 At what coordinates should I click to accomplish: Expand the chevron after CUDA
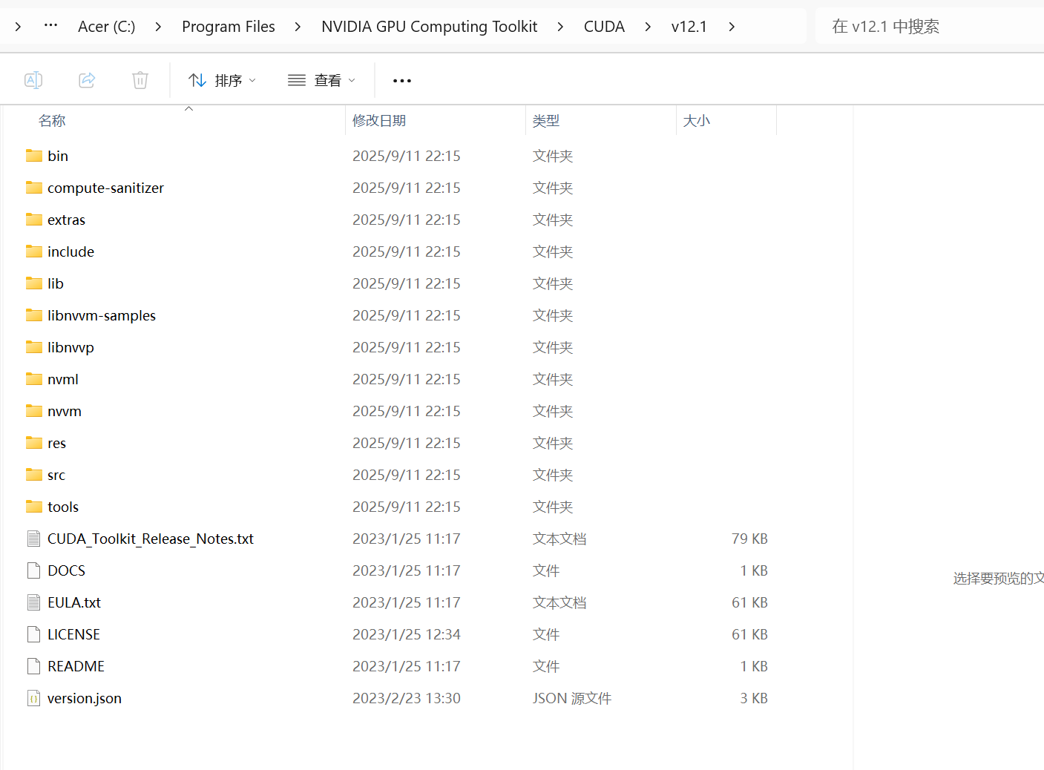[648, 27]
